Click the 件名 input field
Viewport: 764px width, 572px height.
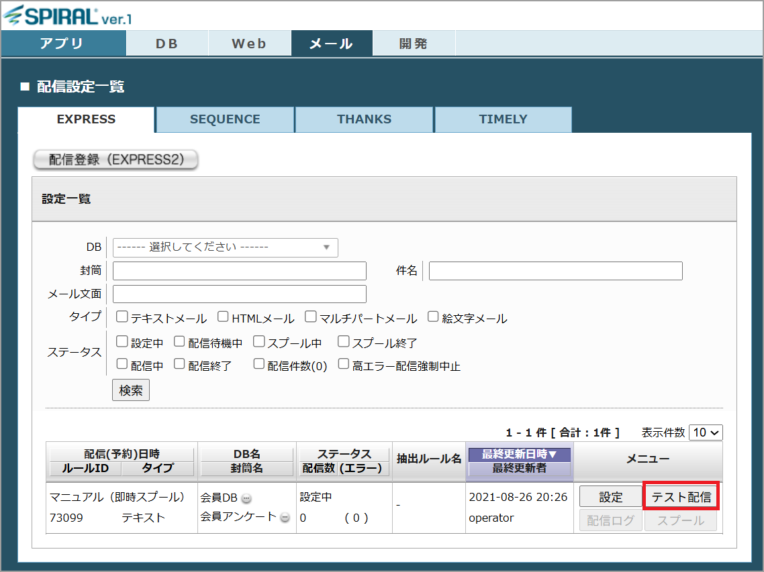click(x=555, y=271)
